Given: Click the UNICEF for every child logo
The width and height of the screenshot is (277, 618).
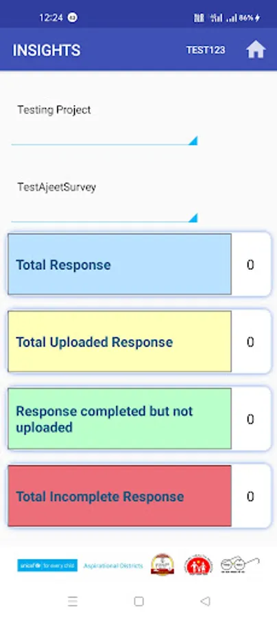Looking at the screenshot, I should tap(47, 566).
